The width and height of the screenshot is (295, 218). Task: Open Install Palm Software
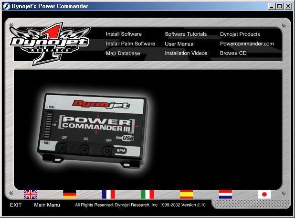pos(130,44)
